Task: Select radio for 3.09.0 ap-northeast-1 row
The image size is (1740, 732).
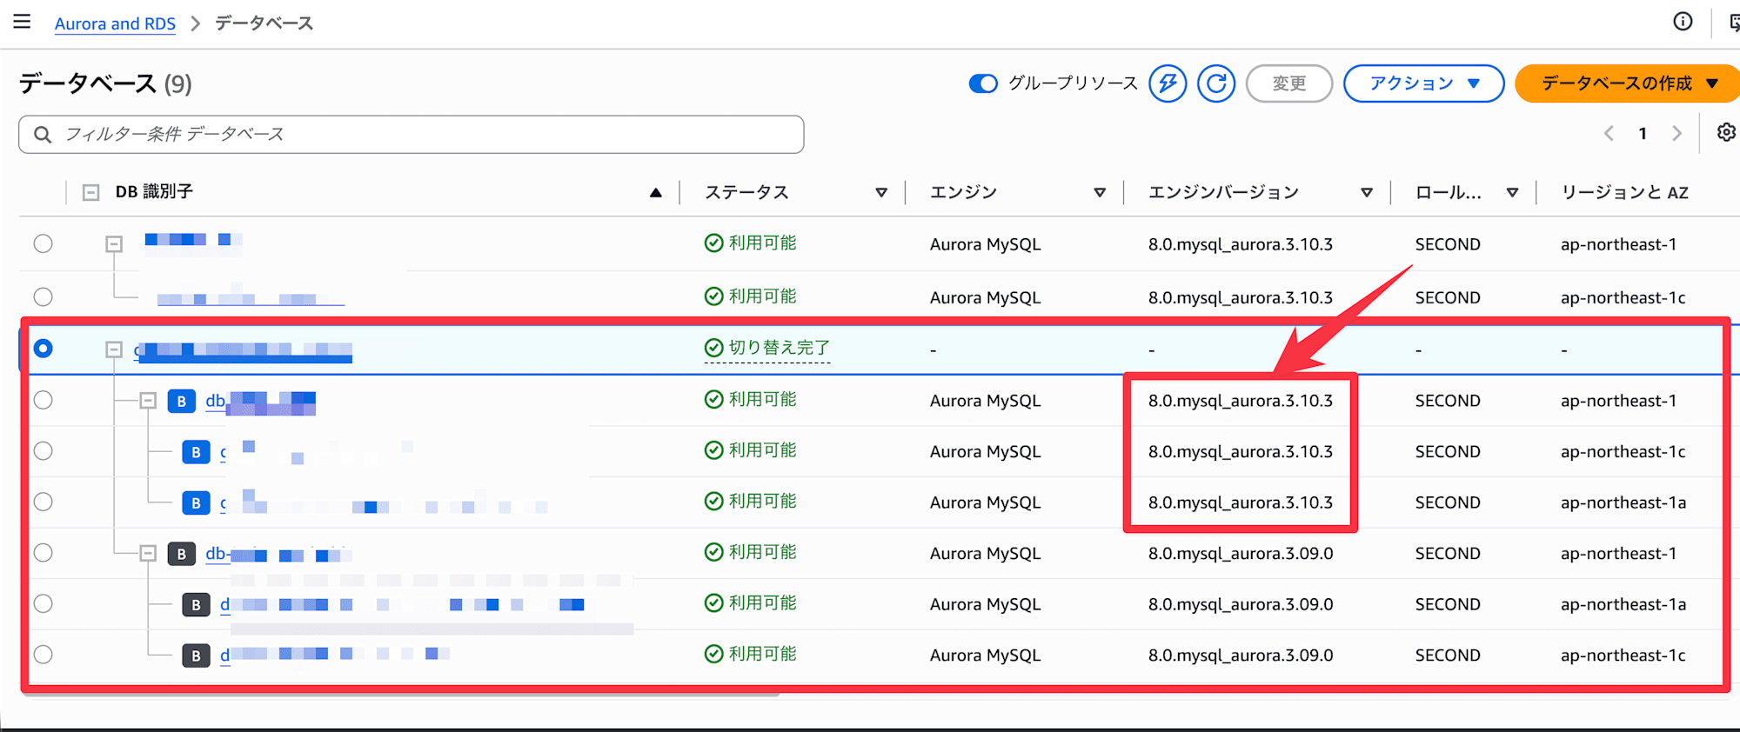Action: pos(43,553)
